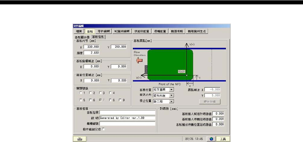303x142 pixels.
Task: Click the 基板搬入待機延時器值 field
Action: [x=218, y=119]
